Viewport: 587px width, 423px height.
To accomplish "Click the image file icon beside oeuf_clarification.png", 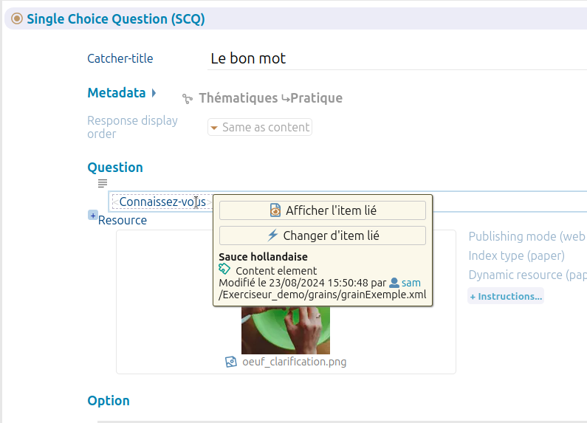I will (x=231, y=362).
